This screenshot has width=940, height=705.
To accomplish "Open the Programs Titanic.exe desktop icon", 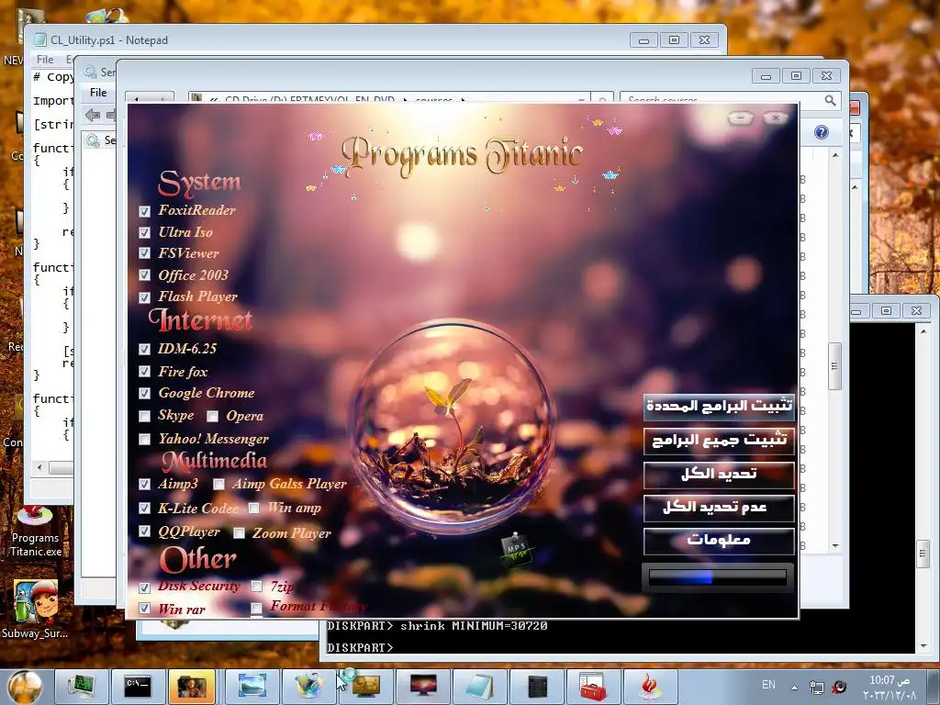I will pyautogui.click(x=36, y=532).
